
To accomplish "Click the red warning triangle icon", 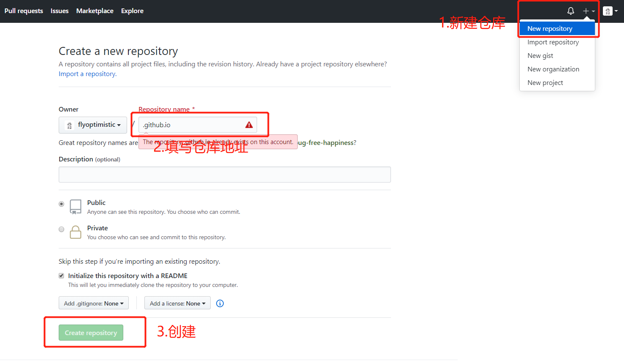I will pyautogui.click(x=249, y=125).
